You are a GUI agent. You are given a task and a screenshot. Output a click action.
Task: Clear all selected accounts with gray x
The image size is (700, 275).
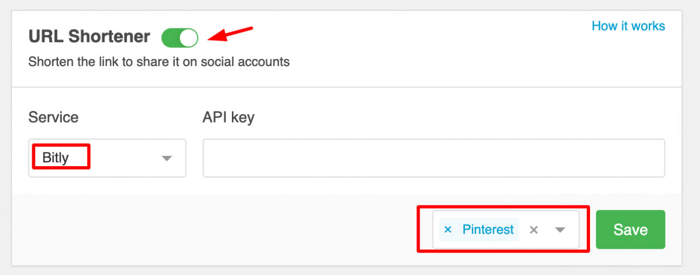click(x=534, y=230)
